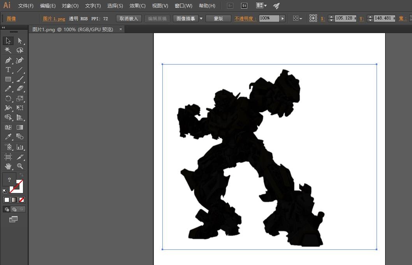Select the Rotate tool
This screenshot has height=265, width=412.
pos(8,98)
